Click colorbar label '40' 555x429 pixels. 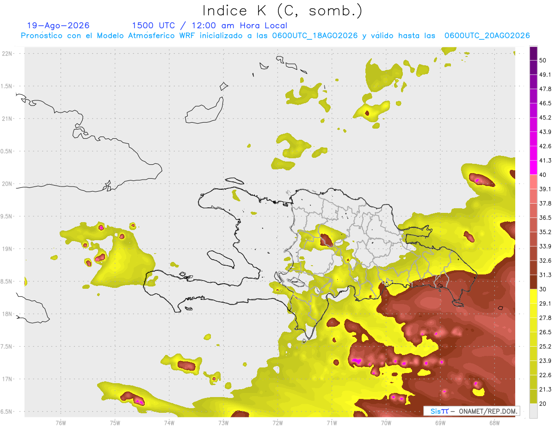[x=543, y=175]
